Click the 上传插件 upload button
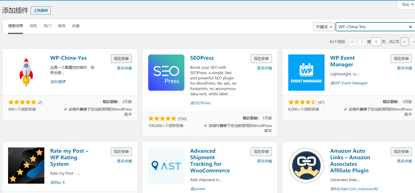 click(x=41, y=10)
